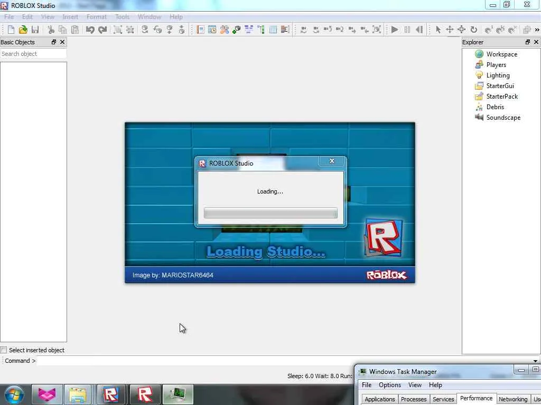Open the Insert menu

(70, 16)
